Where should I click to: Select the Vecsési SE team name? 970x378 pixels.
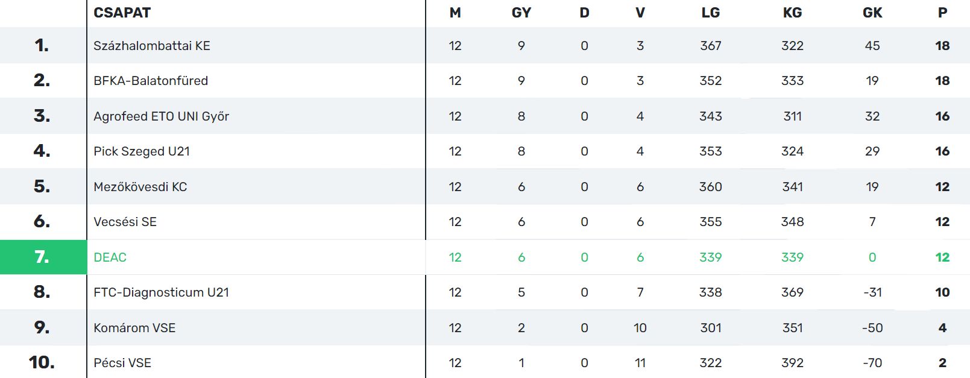(125, 222)
